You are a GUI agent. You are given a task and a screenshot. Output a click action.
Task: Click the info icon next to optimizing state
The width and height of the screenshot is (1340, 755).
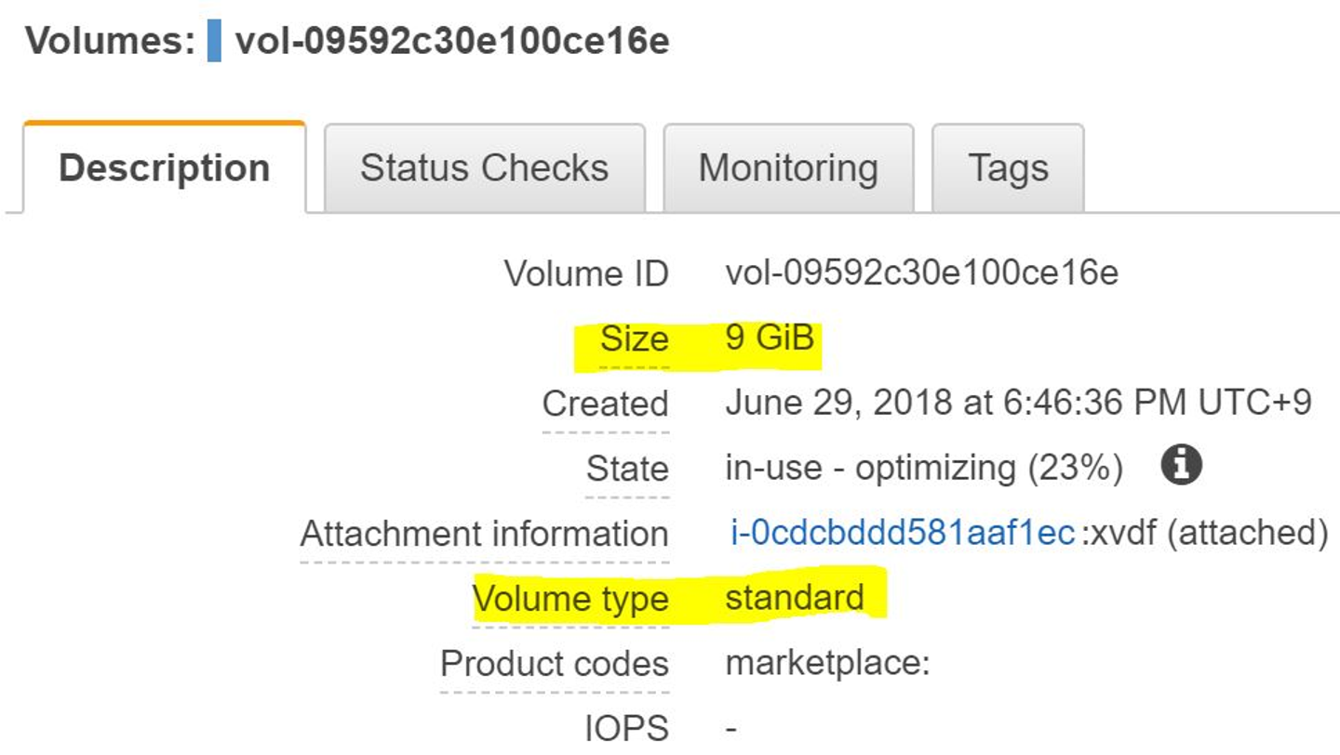coord(1181,465)
